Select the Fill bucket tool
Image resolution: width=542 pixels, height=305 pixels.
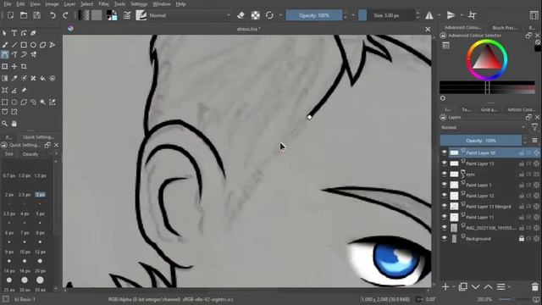[x=42, y=79]
